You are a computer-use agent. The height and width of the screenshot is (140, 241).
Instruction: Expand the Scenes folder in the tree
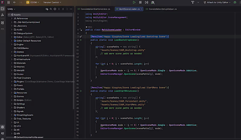tap(12, 97)
